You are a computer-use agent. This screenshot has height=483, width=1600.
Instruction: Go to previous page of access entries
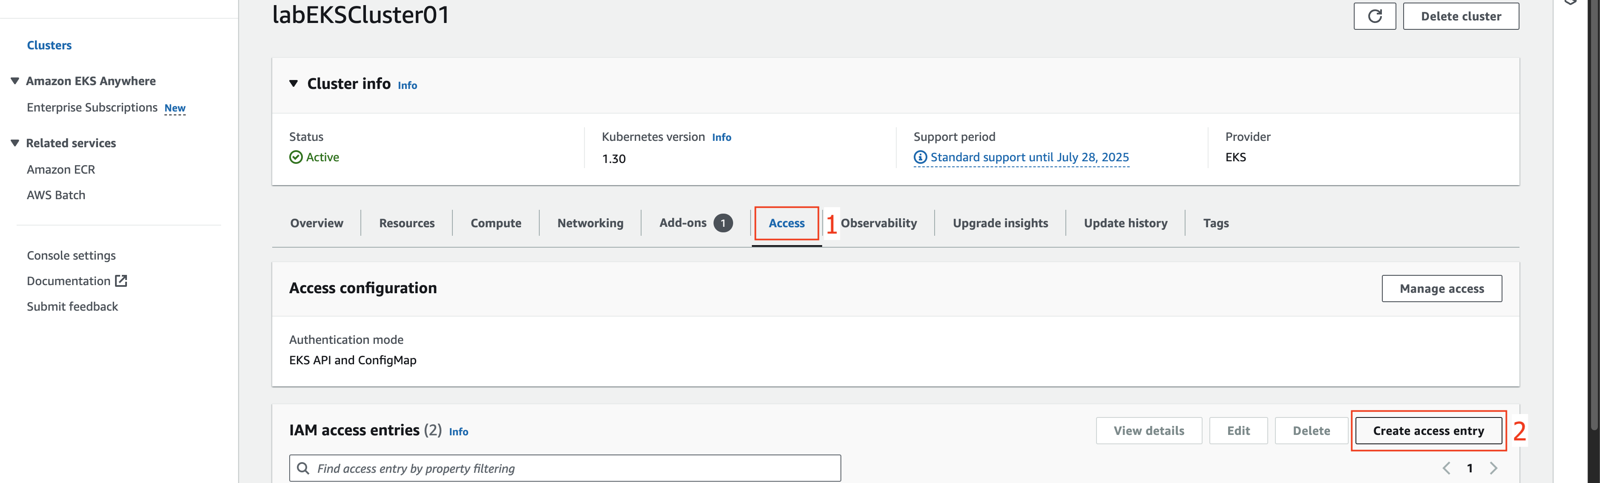(1447, 468)
